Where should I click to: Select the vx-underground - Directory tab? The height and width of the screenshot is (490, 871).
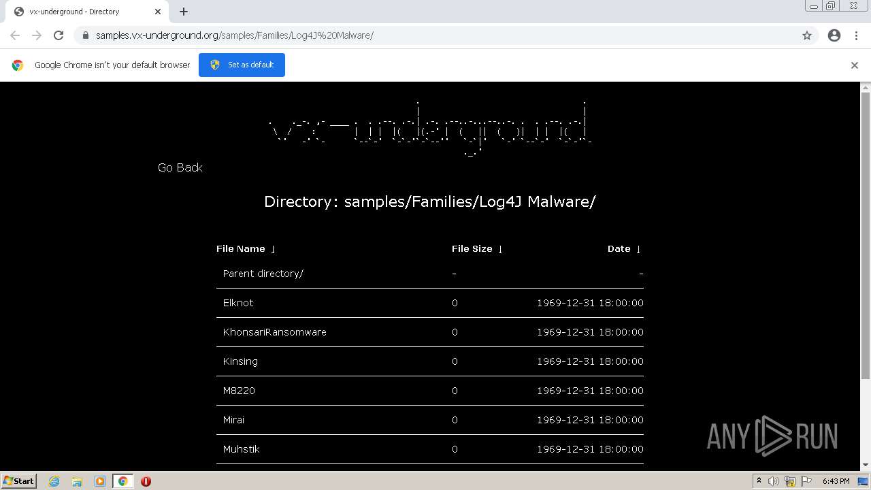(88, 12)
